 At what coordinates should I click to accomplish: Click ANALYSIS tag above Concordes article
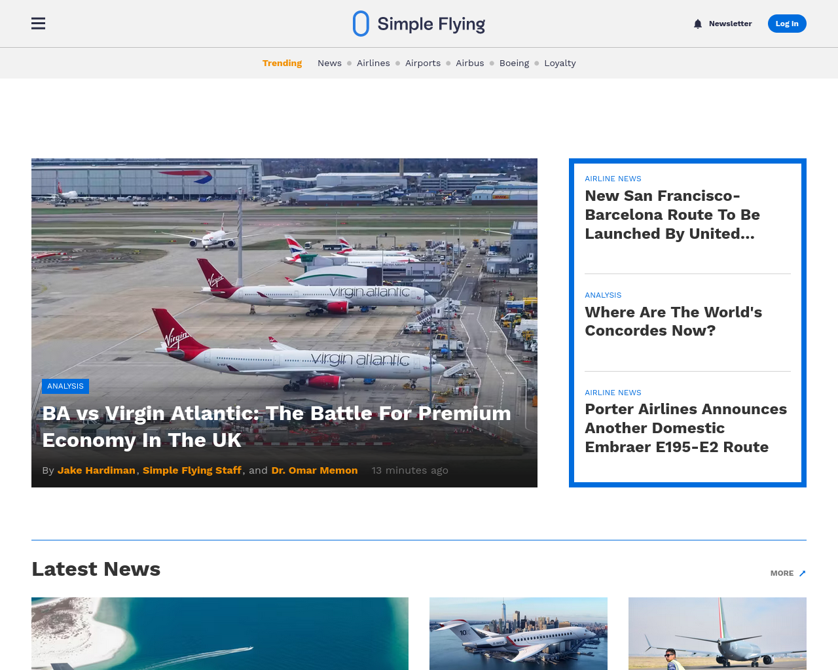pyautogui.click(x=603, y=295)
